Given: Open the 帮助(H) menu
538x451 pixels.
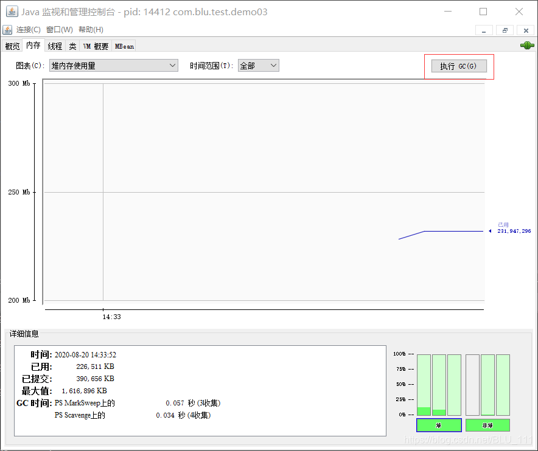Looking at the screenshot, I should tap(91, 30).
